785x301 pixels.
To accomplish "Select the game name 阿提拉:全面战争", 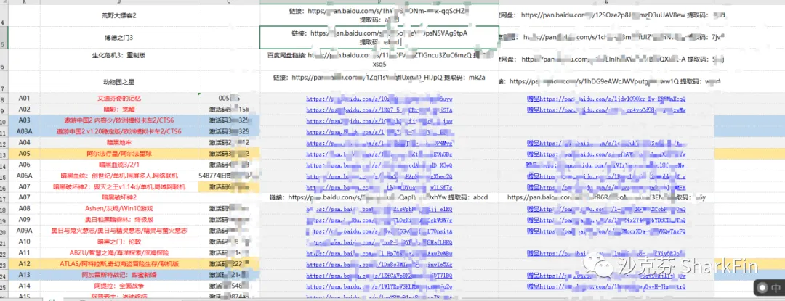I will coord(119,286).
